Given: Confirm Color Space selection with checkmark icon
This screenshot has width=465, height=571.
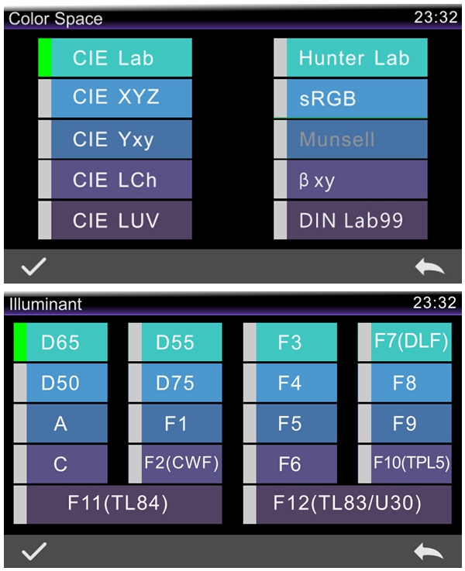Looking at the screenshot, I should coord(33,267).
